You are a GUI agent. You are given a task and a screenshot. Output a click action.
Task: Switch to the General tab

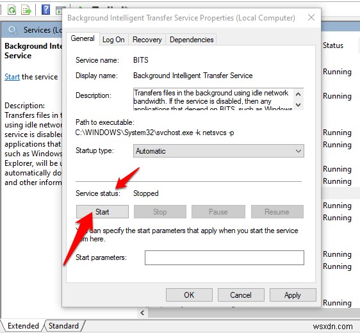click(x=83, y=38)
